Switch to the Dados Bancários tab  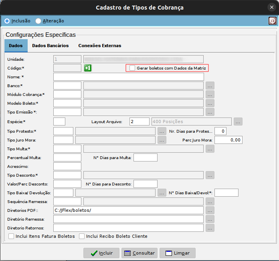click(x=50, y=46)
